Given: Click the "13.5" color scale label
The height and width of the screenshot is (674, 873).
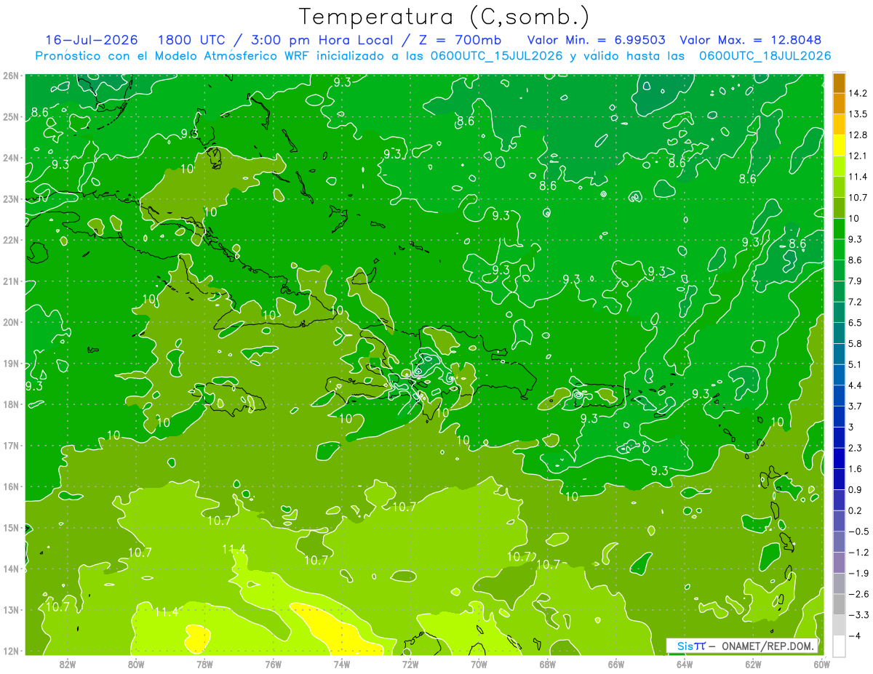Looking at the screenshot, I should (858, 114).
